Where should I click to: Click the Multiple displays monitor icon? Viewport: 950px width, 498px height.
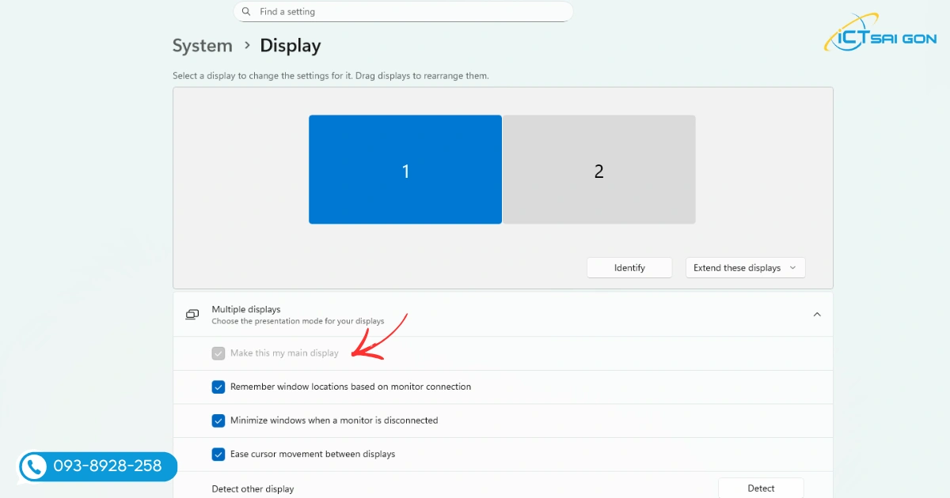[x=192, y=315]
